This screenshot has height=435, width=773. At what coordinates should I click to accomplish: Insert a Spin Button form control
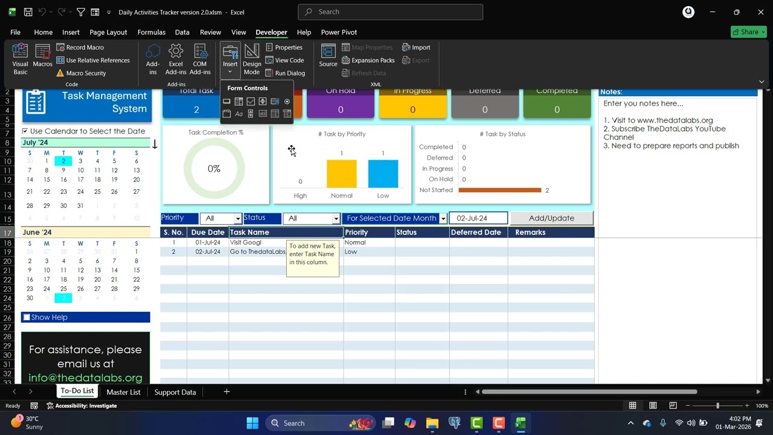tap(263, 101)
